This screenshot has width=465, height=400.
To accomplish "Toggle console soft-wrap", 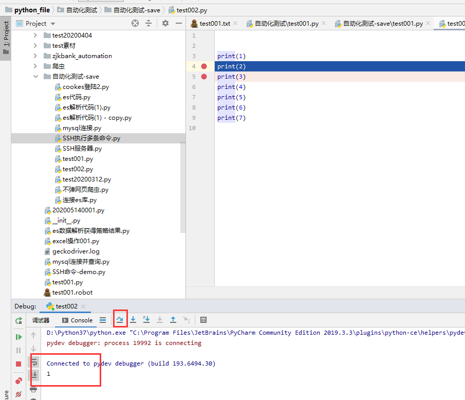I will pyautogui.click(x=34, y=362).
